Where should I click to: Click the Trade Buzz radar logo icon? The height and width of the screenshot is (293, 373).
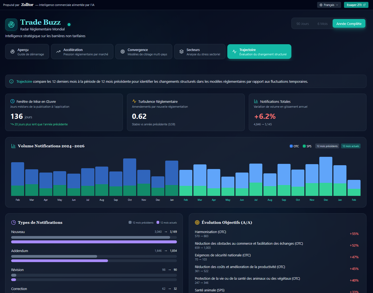click(11, 24)
